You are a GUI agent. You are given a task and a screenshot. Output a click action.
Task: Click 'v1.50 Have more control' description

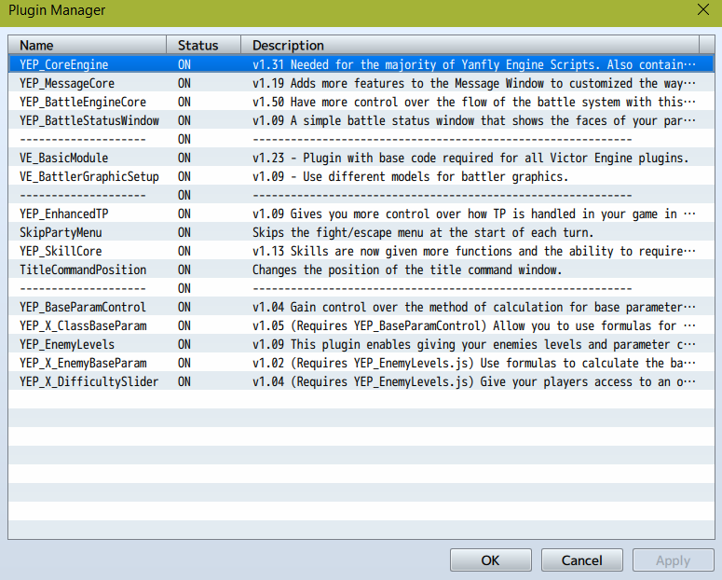coord(474,102)
